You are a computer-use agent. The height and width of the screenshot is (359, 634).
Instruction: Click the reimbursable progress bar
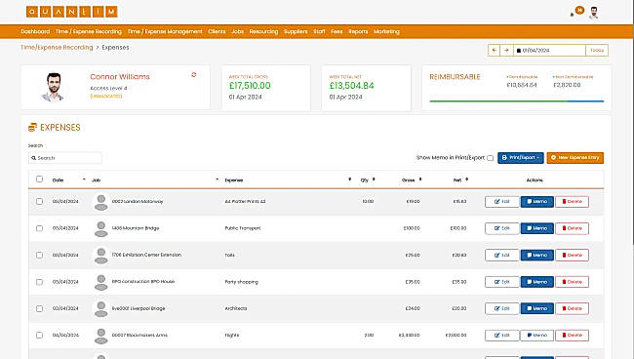tap(516, 101)
